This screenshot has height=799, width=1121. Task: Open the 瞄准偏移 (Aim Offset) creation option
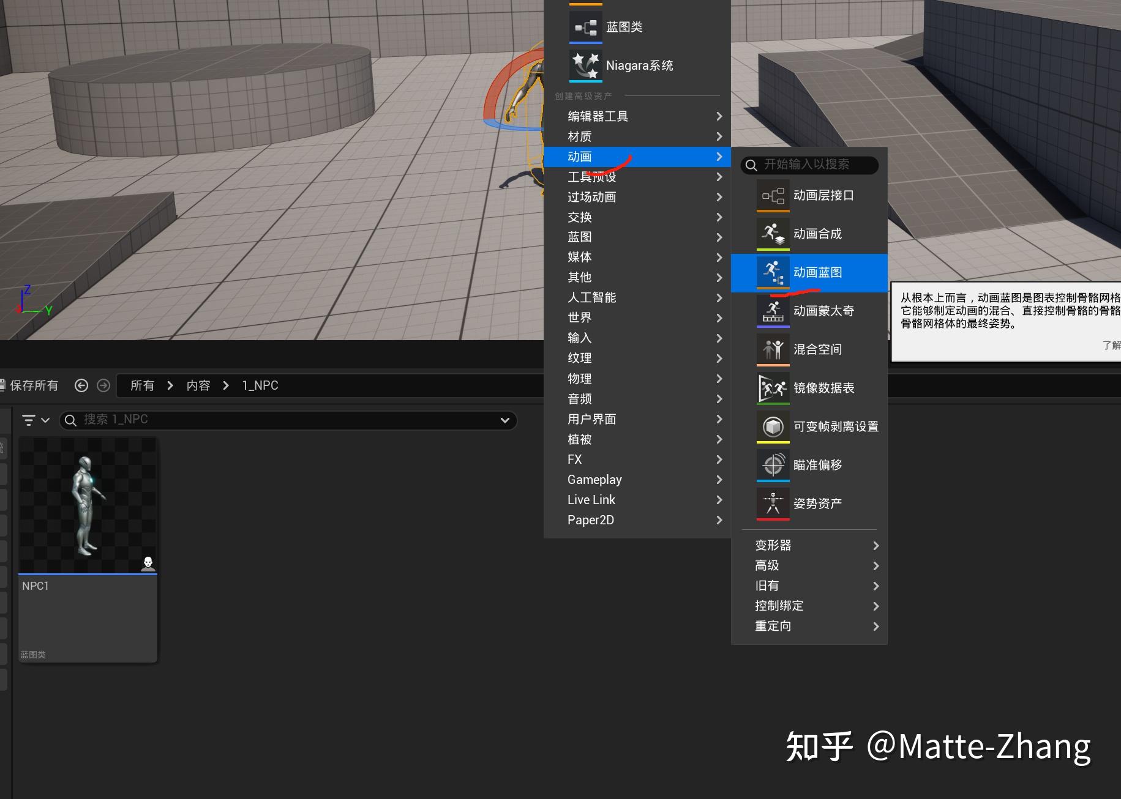[x=773, y=465]
